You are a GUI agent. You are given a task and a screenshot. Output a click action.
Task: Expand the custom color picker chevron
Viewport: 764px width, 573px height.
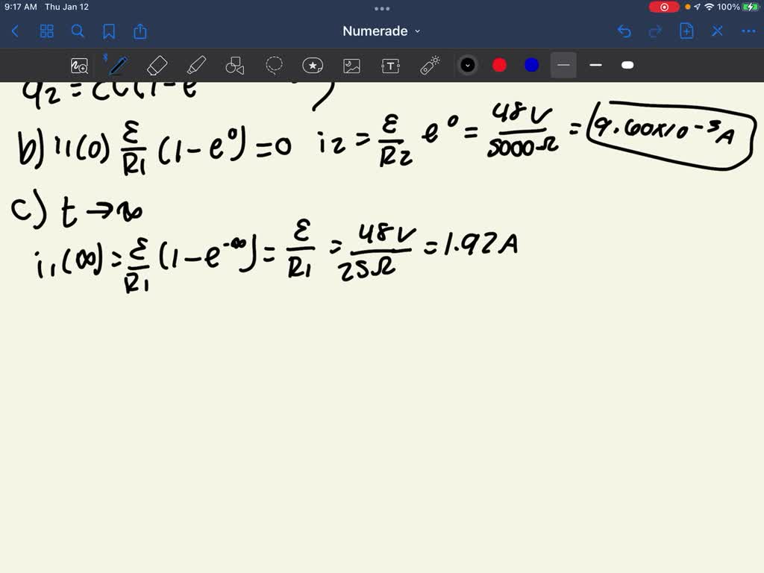pyautogui.click(x=468, y=65)
